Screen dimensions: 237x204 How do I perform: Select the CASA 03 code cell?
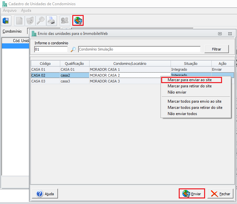tap(45, 81)
